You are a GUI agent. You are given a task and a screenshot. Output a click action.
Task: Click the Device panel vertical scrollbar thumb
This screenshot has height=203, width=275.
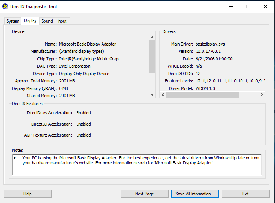pos(152,57)
